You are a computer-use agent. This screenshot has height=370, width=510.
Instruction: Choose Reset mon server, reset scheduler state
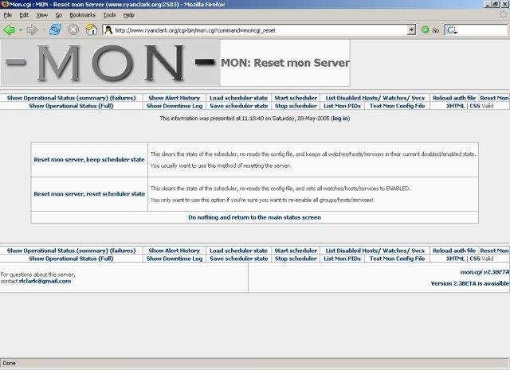click(x=89, y=194)
